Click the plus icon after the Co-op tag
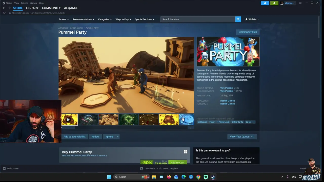324x182 pixels. click(254, 122)
